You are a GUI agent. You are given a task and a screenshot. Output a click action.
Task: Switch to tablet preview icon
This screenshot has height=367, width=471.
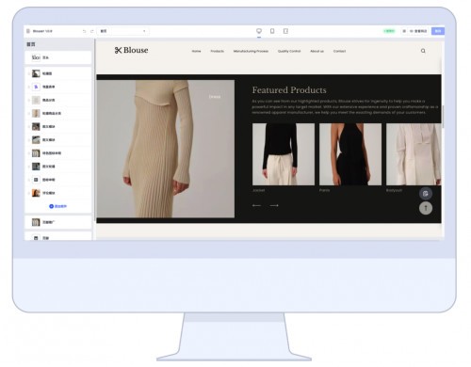(285, 31)
